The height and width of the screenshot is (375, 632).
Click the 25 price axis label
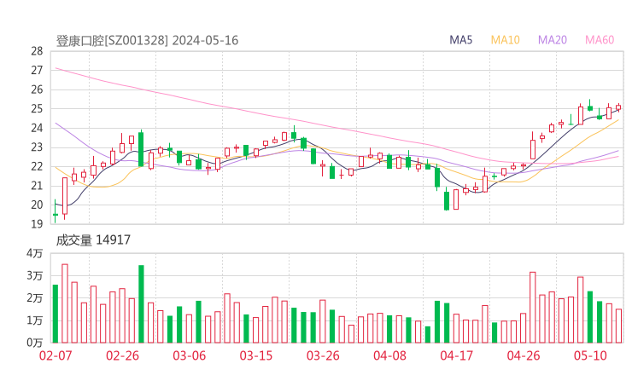[37, 109]
